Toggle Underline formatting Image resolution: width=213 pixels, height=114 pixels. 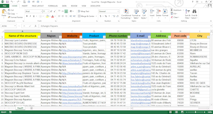click(x=34, y=16)
